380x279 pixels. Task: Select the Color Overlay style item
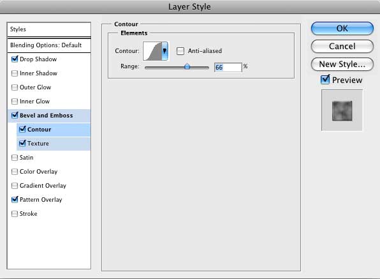[x=38, y=172]
